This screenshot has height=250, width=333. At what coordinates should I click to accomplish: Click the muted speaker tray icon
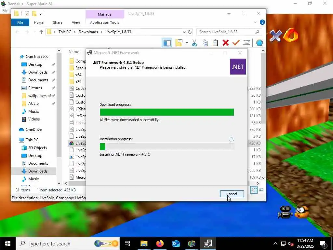click(x=291, y=244)
